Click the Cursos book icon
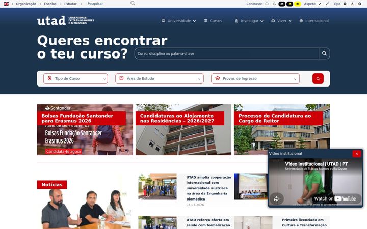Screen dimensions: 367x229 (205, 21)
